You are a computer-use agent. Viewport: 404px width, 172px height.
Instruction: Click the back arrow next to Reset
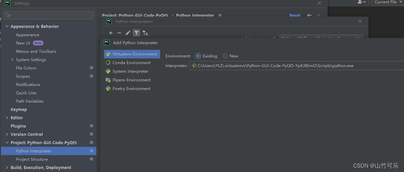(309, 15)
